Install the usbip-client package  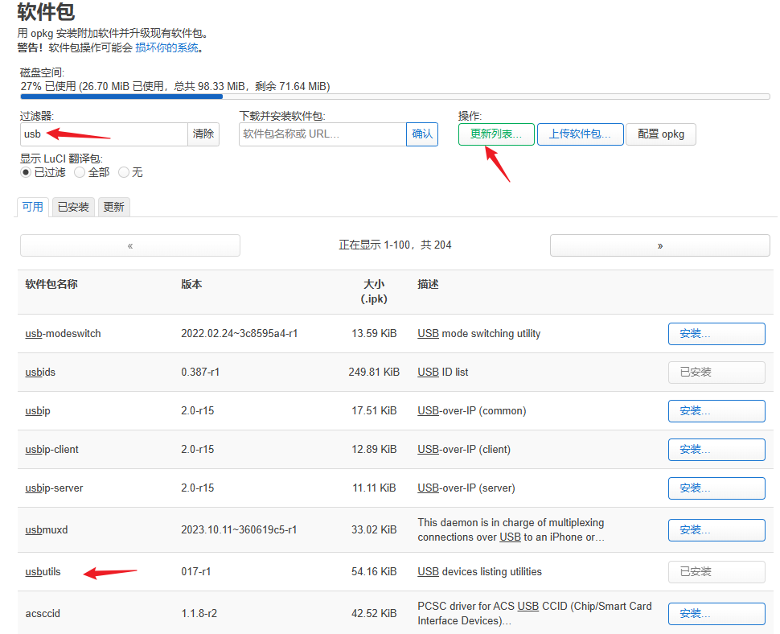(716, 449)
